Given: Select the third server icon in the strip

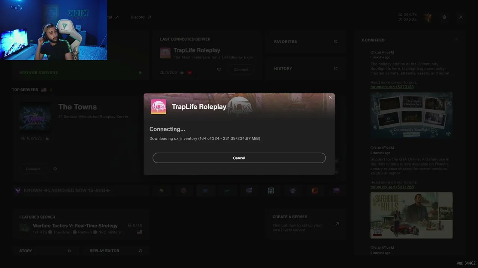Looking at the screenshot, I should pyautogui.click(x=205, y=191).
